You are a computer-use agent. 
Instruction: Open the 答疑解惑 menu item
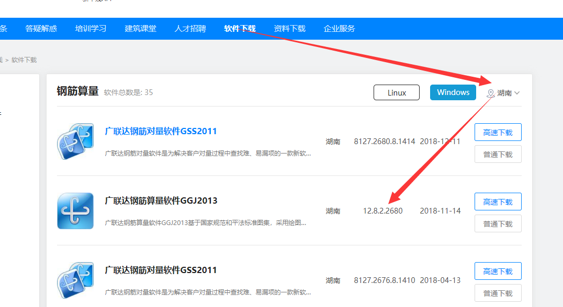click(41, 29)
